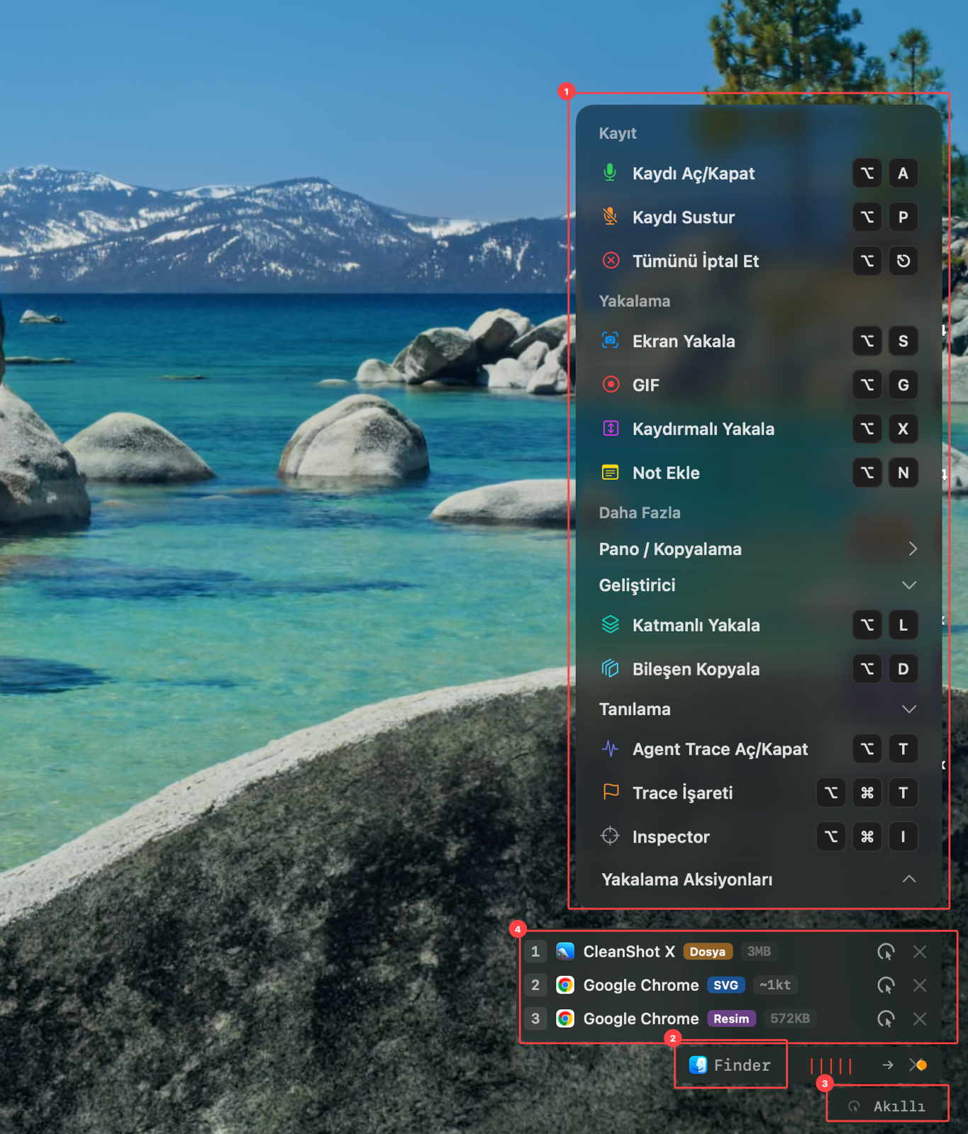The image size is (968, 1134).
Task: Click the Akıllı mode button
Action: 887,1106
